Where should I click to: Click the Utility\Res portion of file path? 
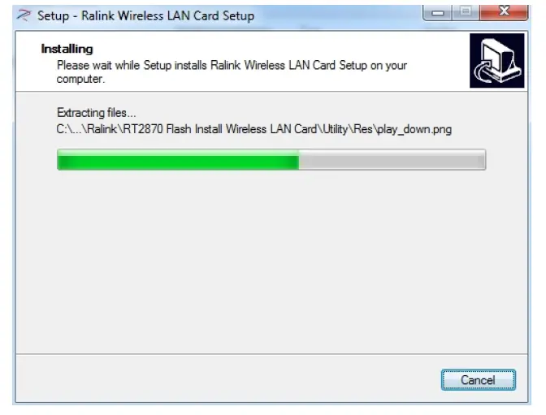pyautogui.click(x=348, y=129)
